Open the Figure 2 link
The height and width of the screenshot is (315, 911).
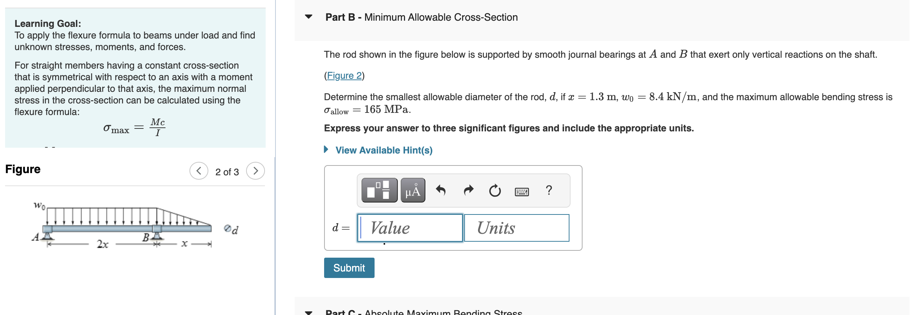tap(344, 75)
